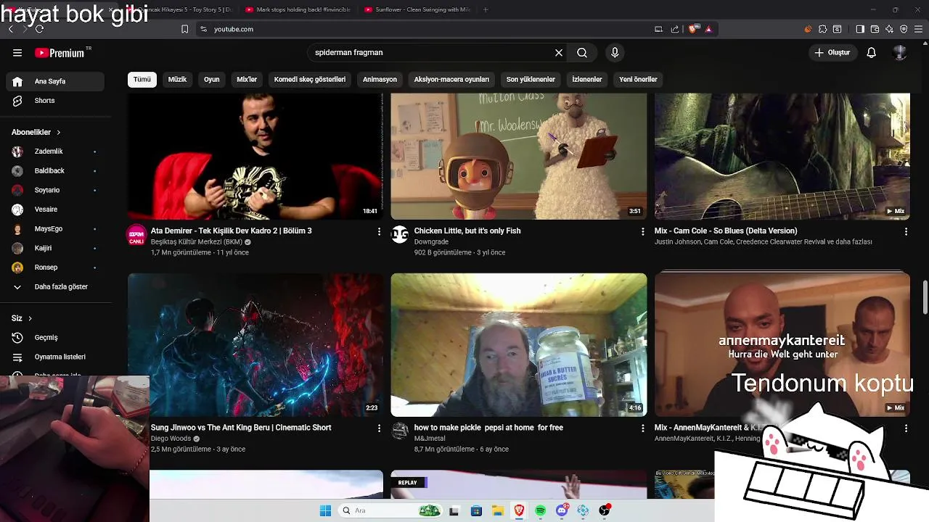929x522 pixels.
Task: Select the Müzik filter chip
Action: pos(178,80)
